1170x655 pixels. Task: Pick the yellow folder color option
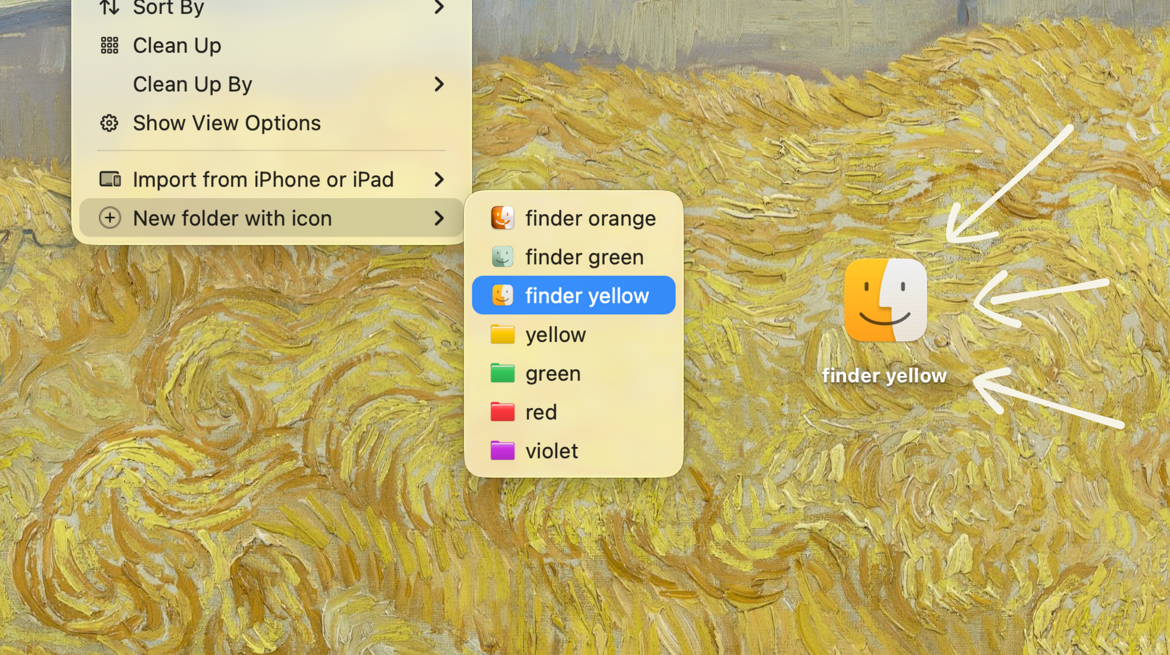click(x=555, y=334)
